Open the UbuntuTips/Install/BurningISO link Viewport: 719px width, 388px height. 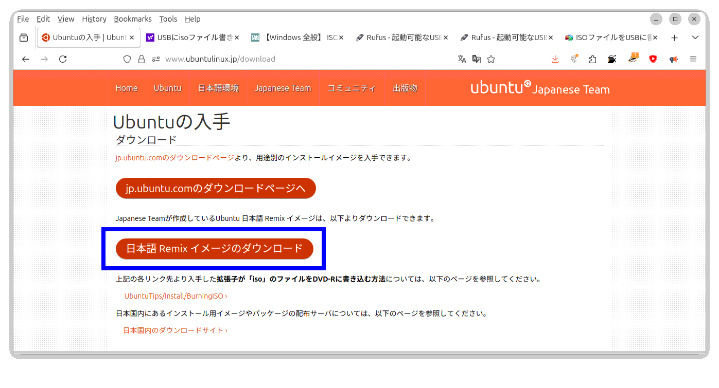176,296
